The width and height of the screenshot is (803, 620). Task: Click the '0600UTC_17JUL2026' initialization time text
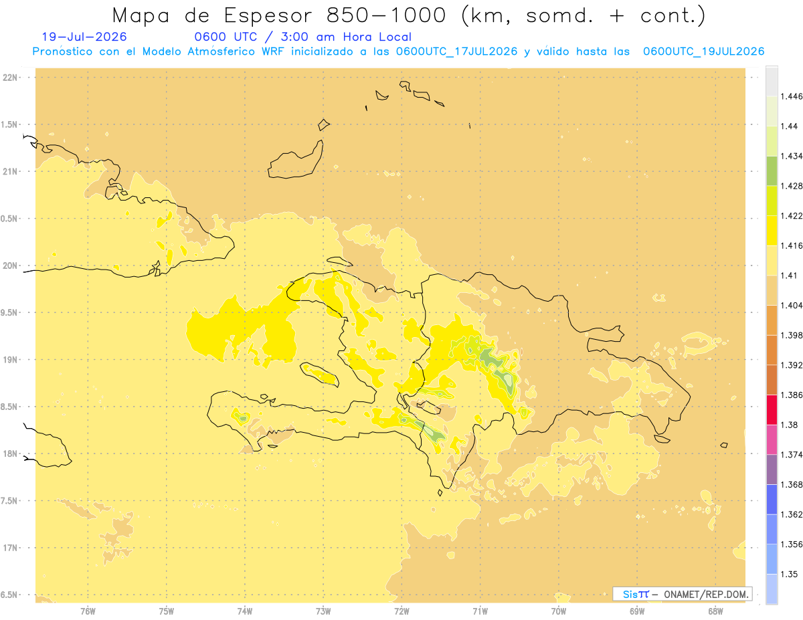pyautogui.click(x=457, y=51)
